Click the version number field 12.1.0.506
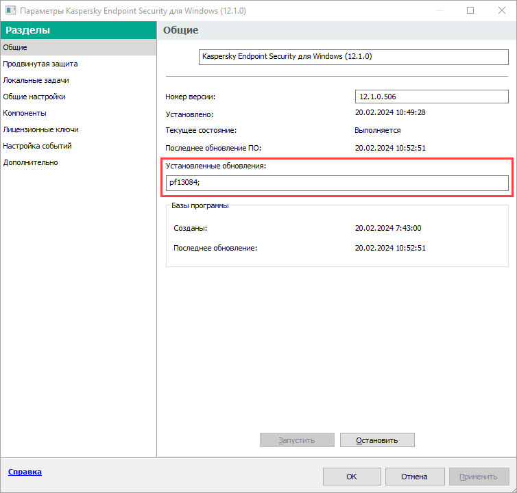517x493 pixels. click(431, 97)
